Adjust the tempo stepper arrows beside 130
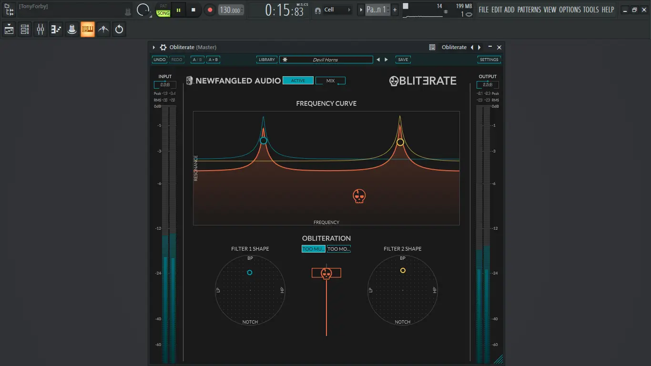 [x=242, y=10]
